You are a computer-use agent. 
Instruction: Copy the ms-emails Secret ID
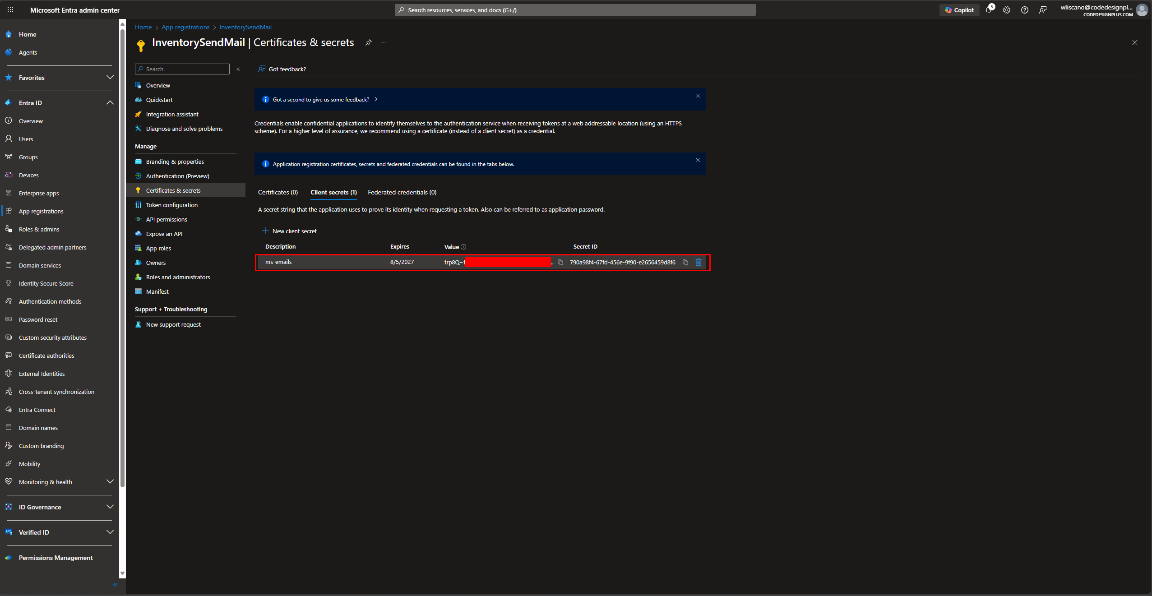pos(685,262)
